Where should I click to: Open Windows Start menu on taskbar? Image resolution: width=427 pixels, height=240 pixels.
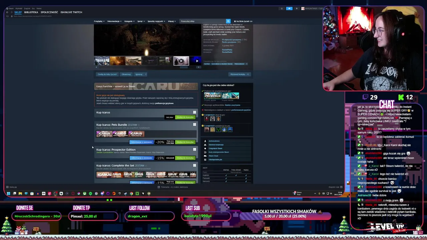(x=8, y=193)
